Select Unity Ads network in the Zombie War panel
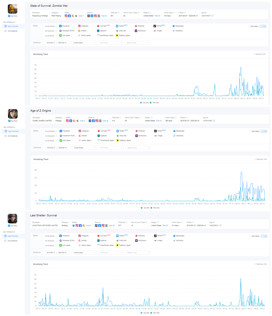This screenshot has width=272, height=316. (x=122, y=31)
